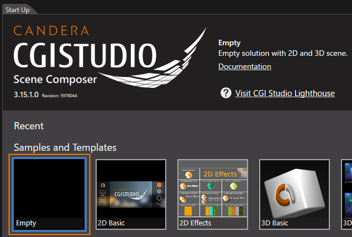Pick the 2D Effects sample

coord(213,194)
